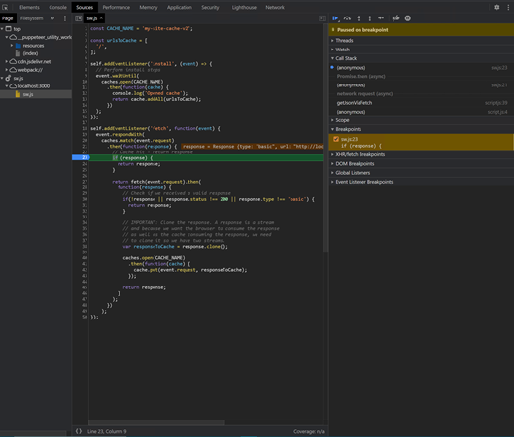Resume script execution with the play icon

pyautogui.click(x=335, y=18)
